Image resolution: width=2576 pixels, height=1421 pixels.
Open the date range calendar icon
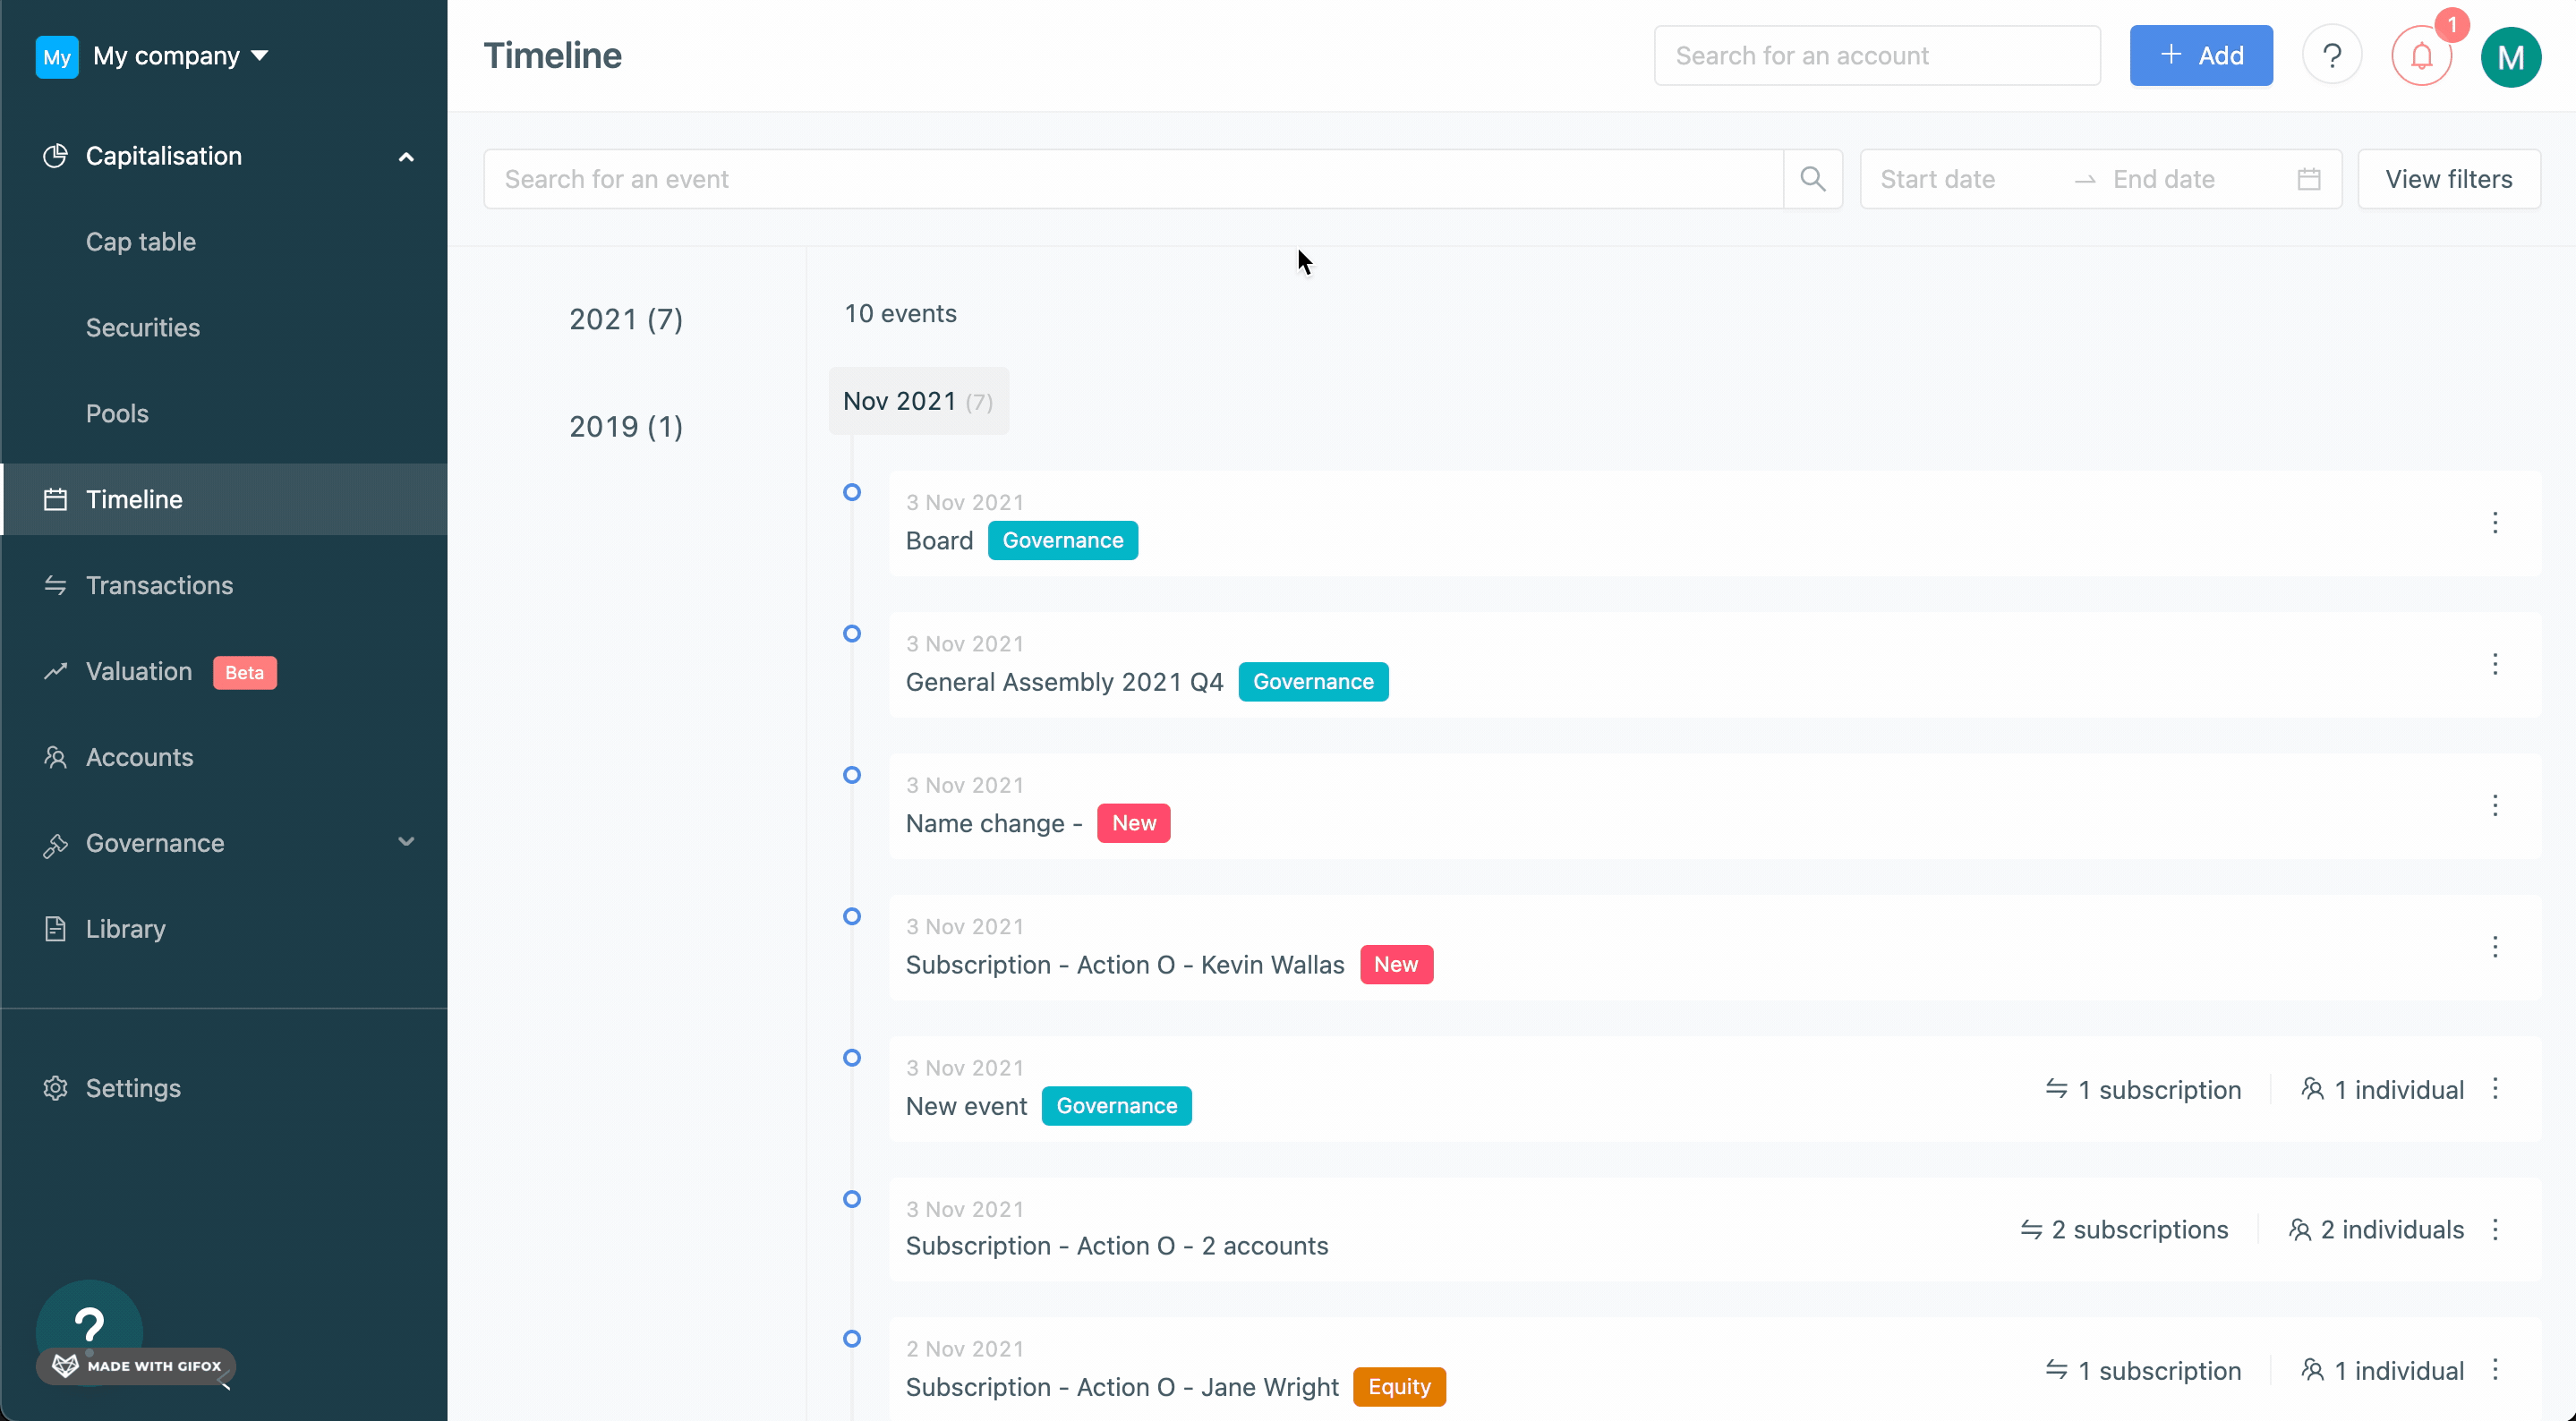pos(2308,179)
